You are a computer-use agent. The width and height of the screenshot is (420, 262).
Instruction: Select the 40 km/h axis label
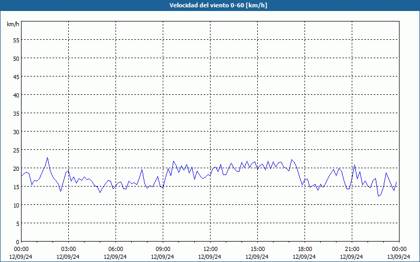(16, 95)
